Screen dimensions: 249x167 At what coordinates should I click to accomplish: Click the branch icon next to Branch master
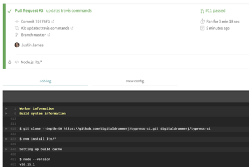click(x=17, y=35)
